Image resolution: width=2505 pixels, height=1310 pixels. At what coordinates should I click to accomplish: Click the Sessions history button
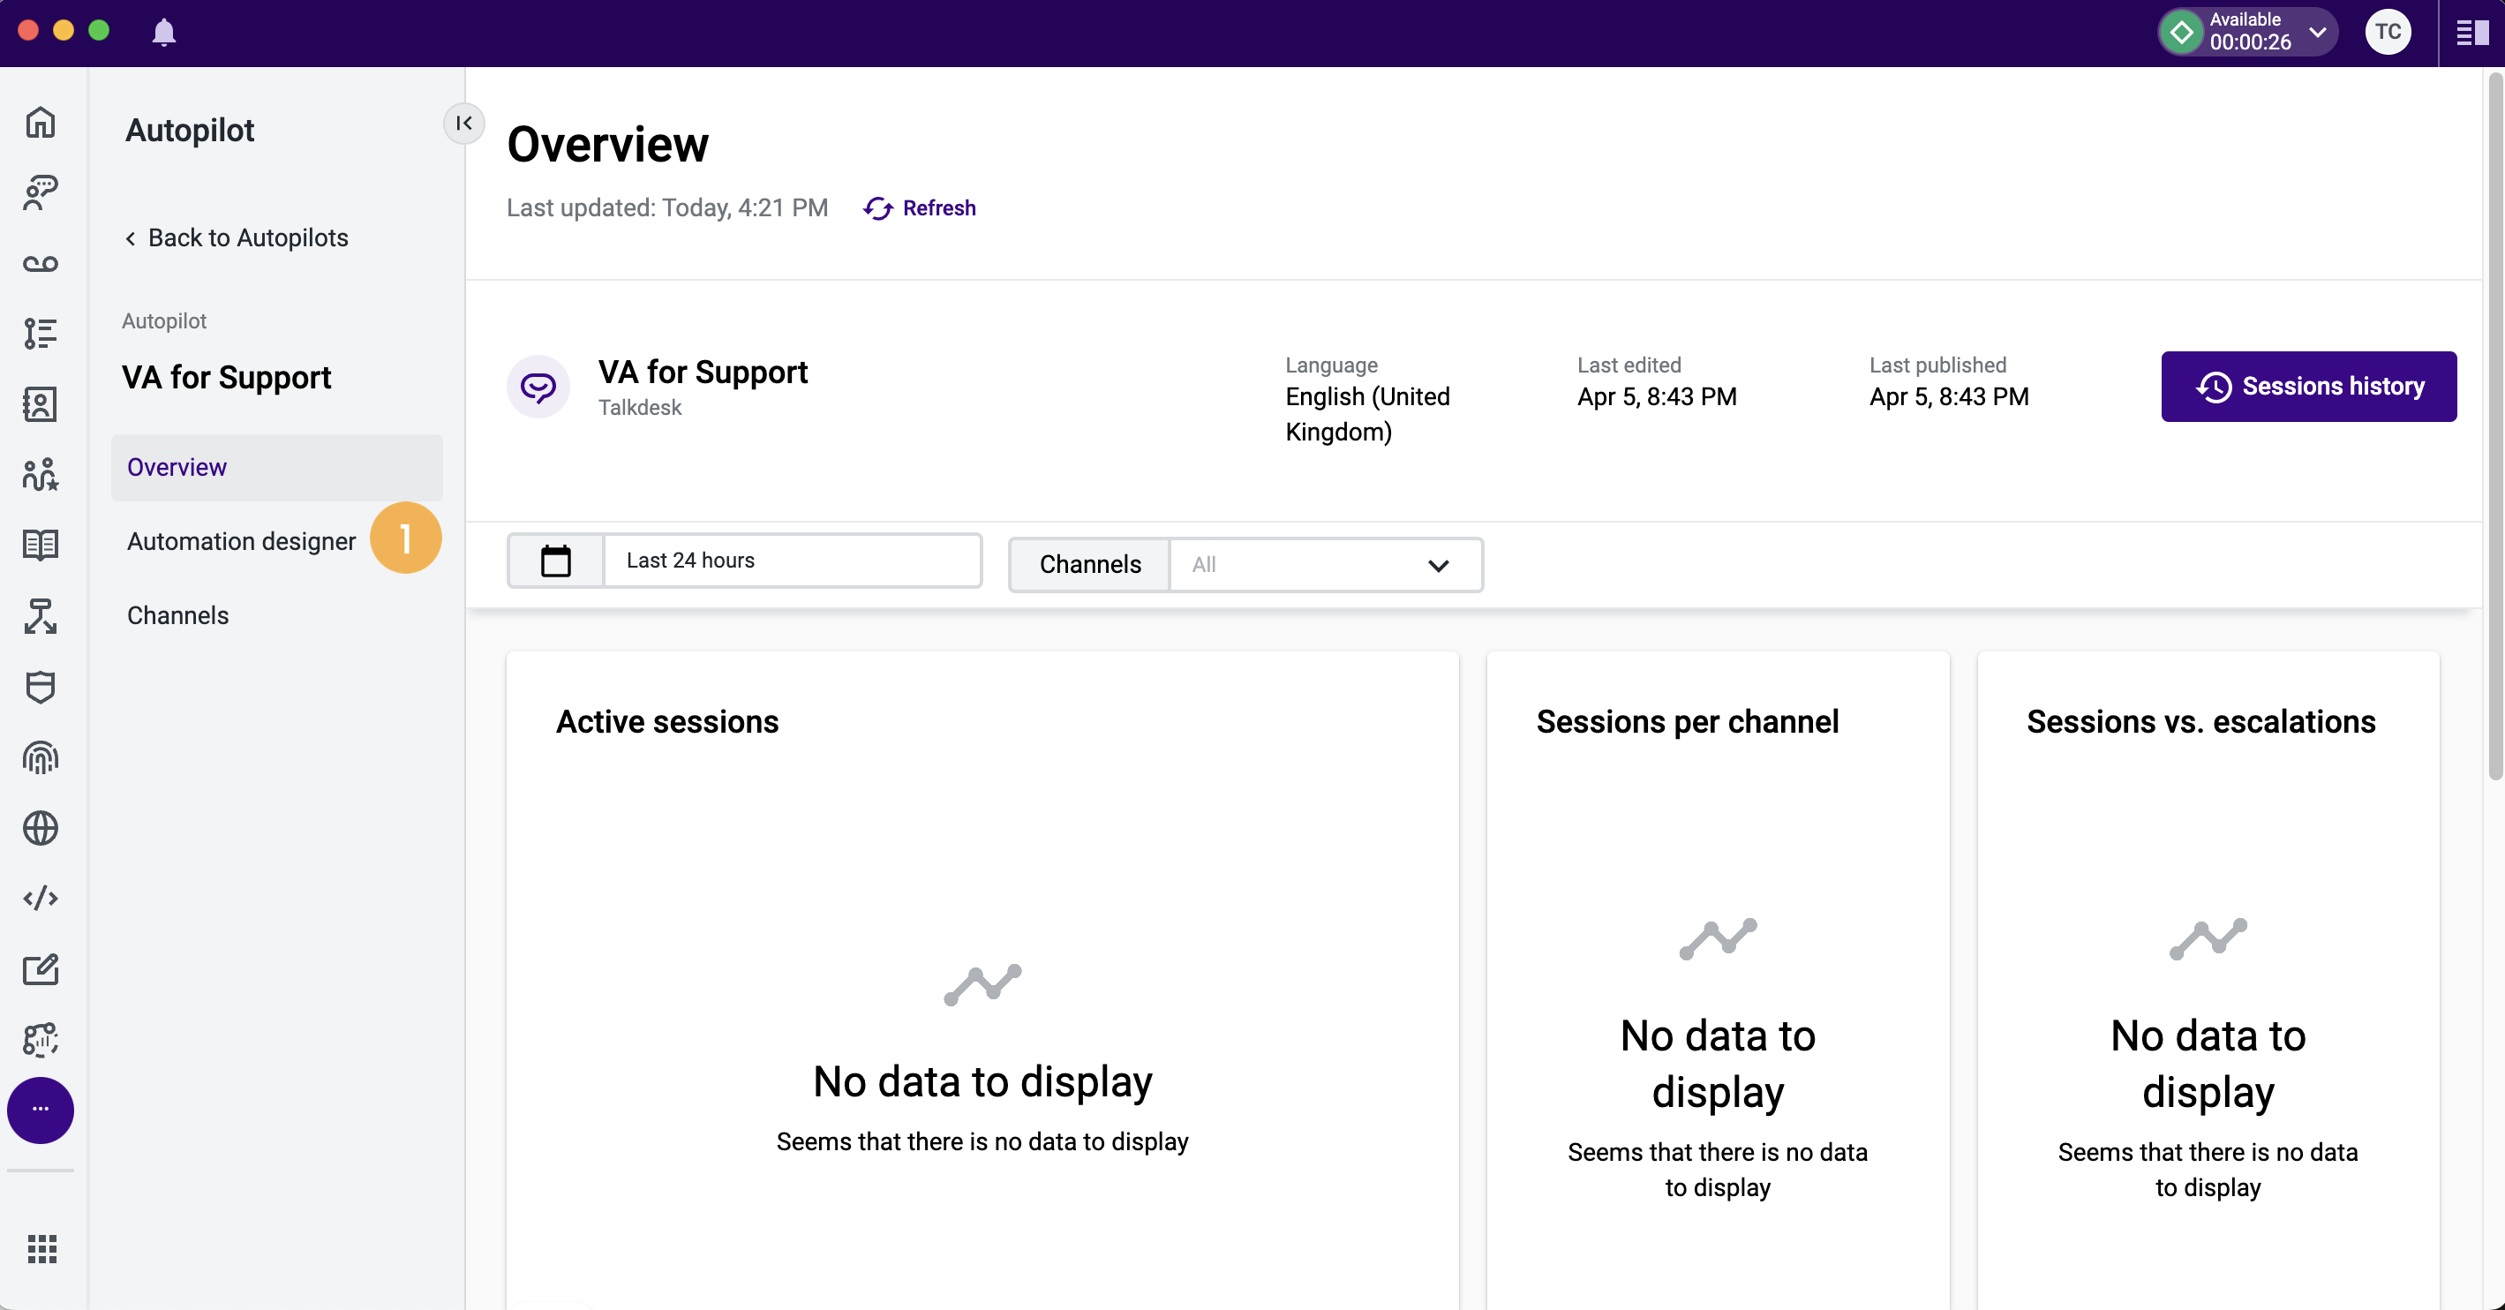(x=2308, y=386)
